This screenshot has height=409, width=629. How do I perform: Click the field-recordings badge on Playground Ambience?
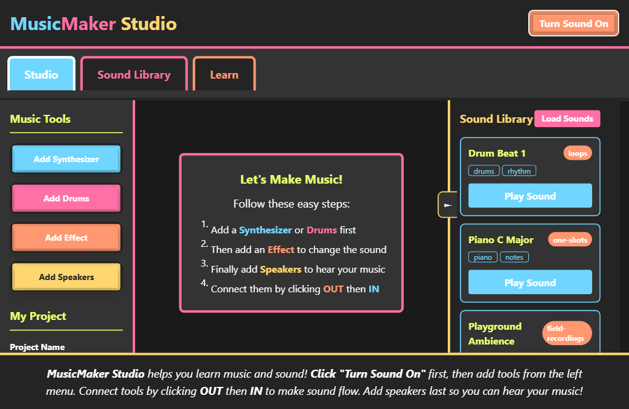[x=567, y=333]
